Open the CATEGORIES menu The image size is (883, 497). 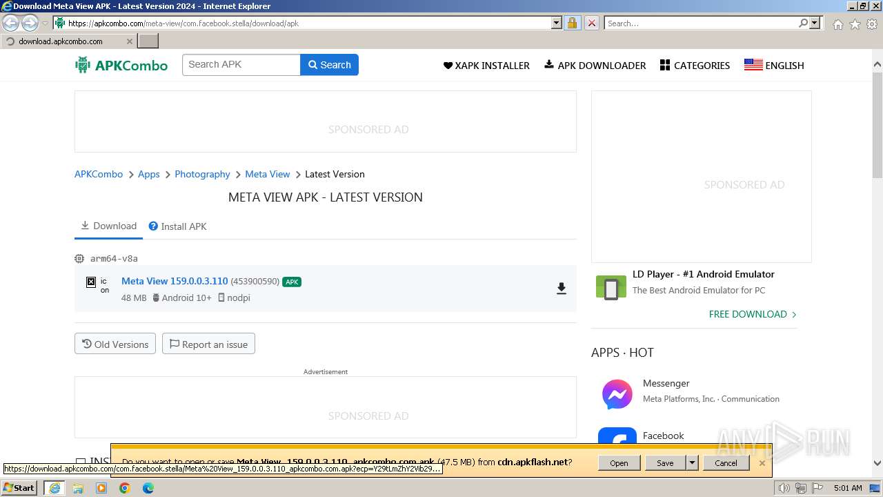[695, 66]
